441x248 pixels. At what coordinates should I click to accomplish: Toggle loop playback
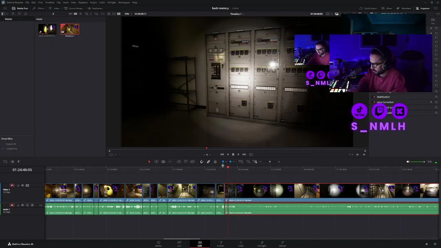coord(251,154)
